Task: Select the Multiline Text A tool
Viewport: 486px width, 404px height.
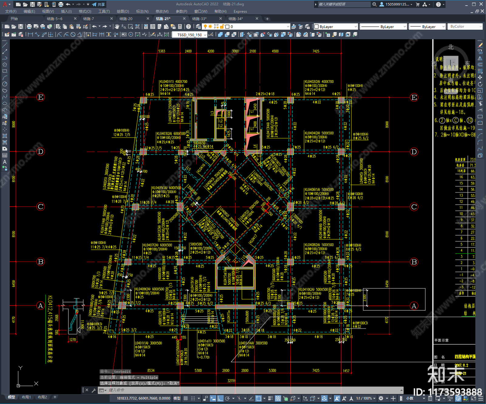Action: tap(5, 162)
